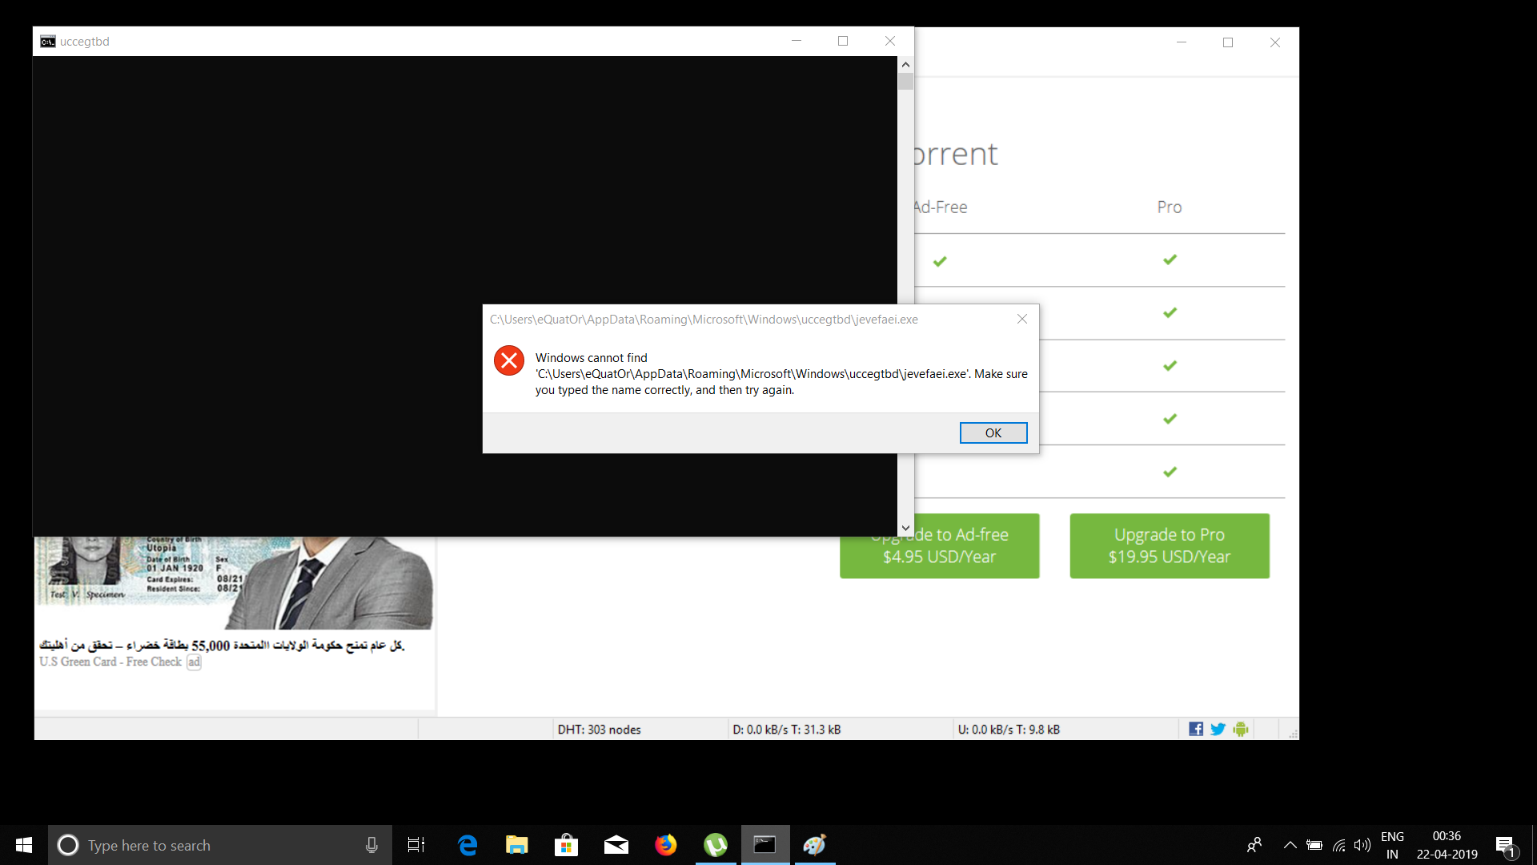
Task: Click the green card advertisement image
Action: pos(234,583)
